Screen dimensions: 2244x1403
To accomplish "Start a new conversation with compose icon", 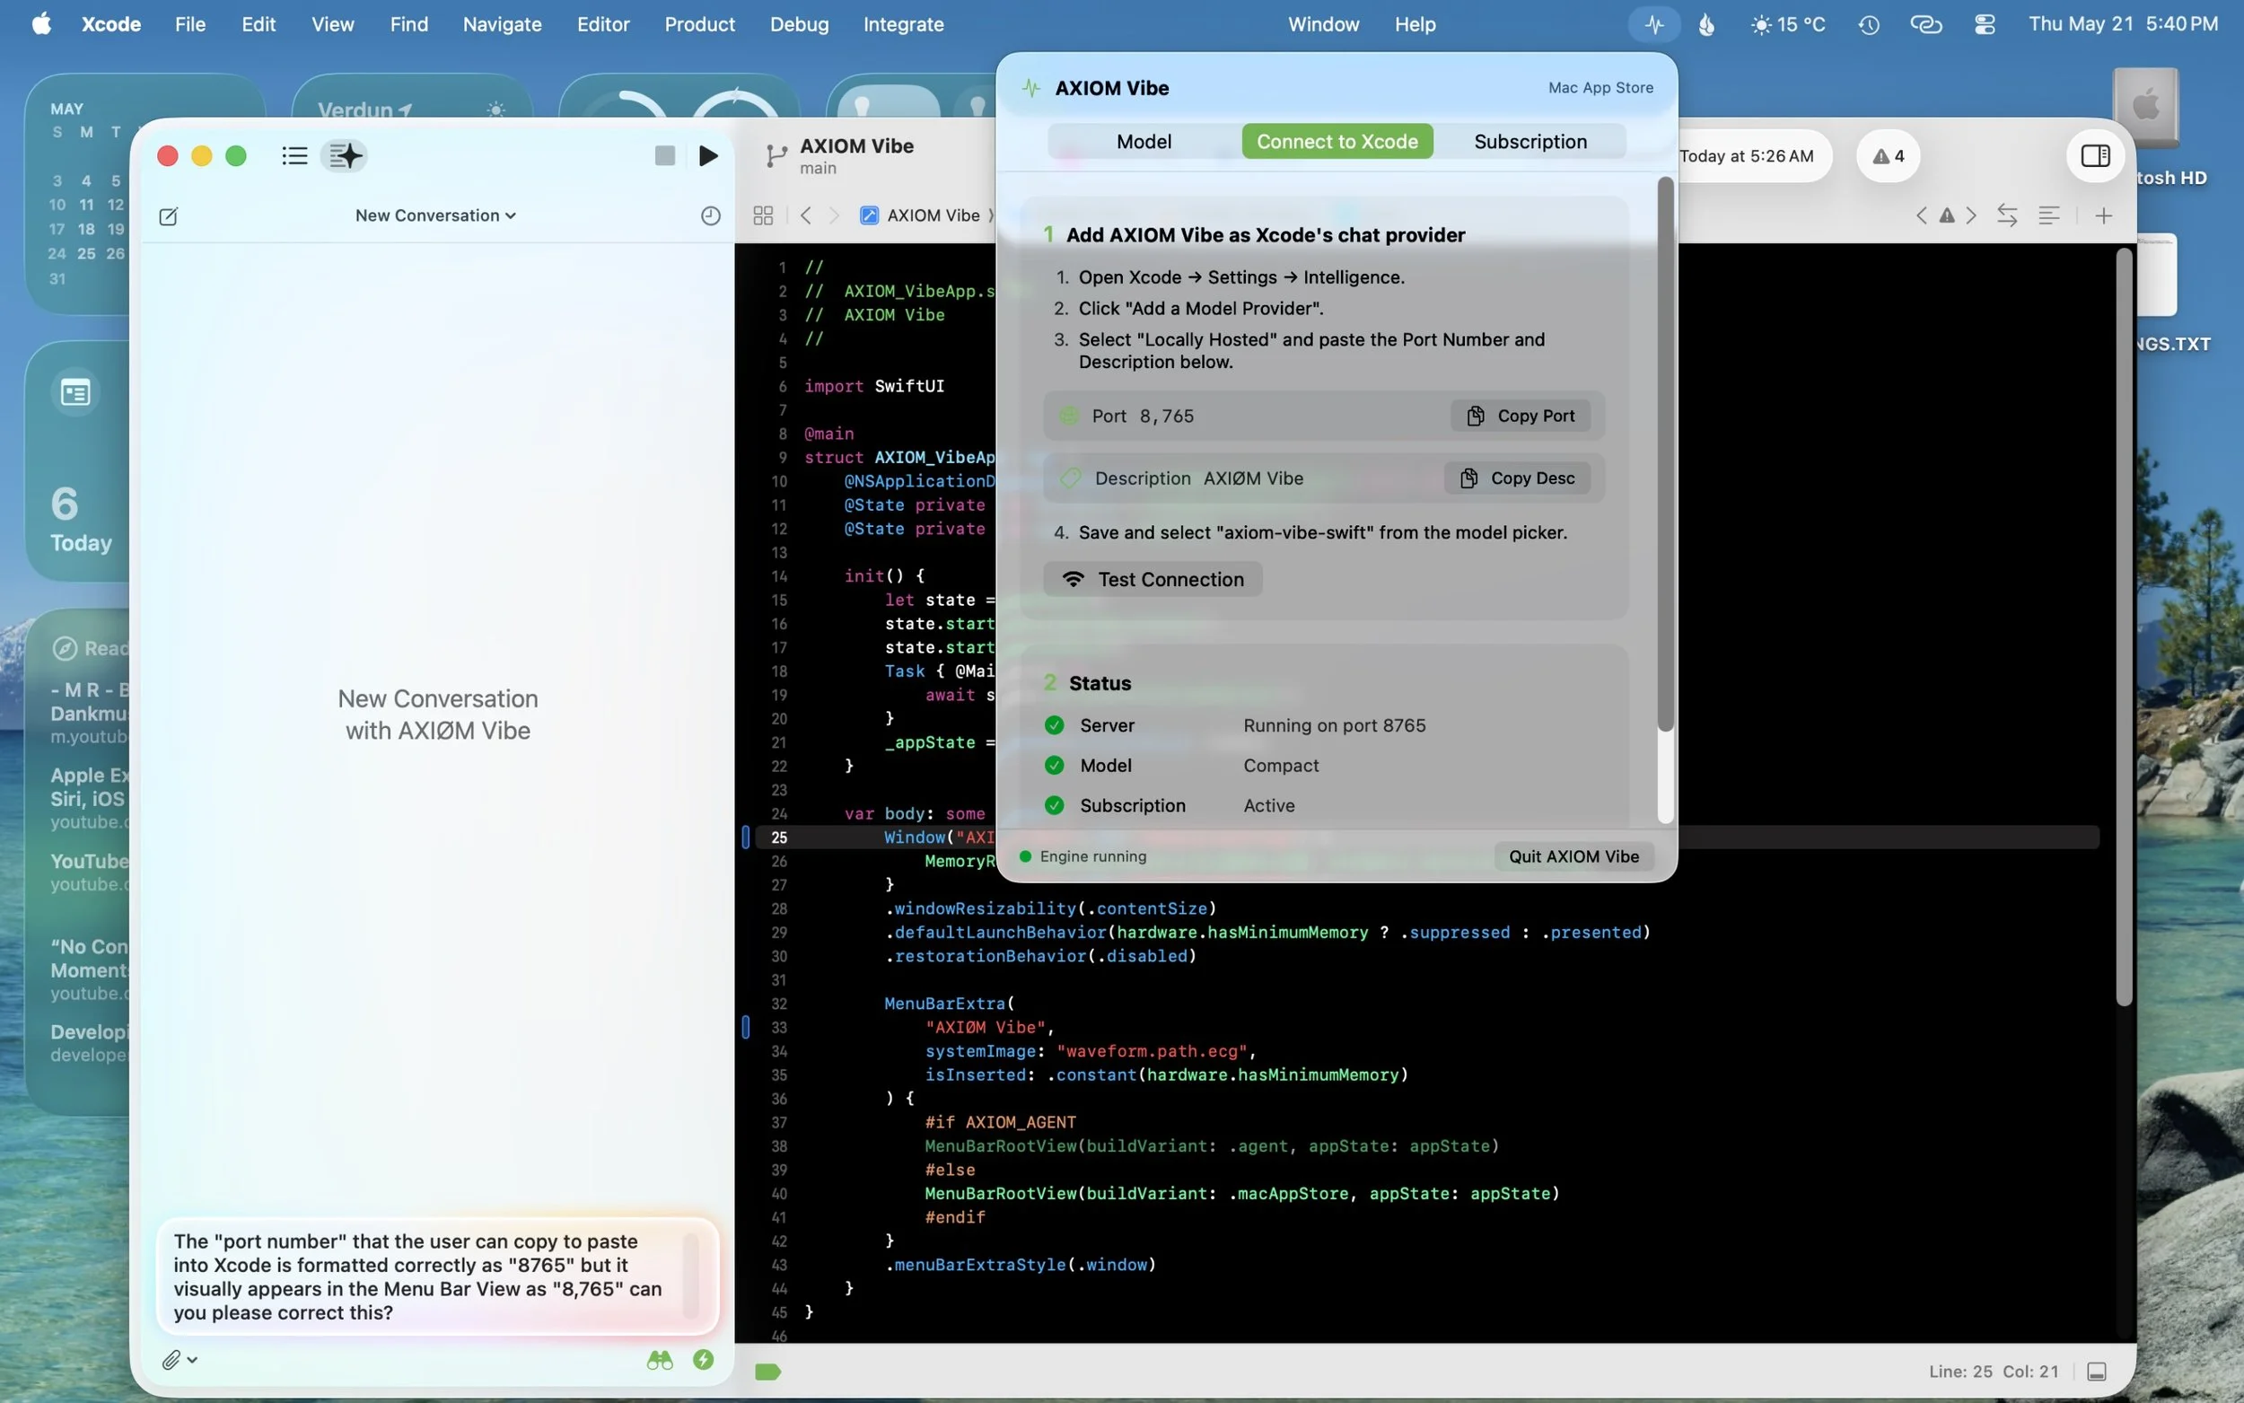I will (168, 216).
